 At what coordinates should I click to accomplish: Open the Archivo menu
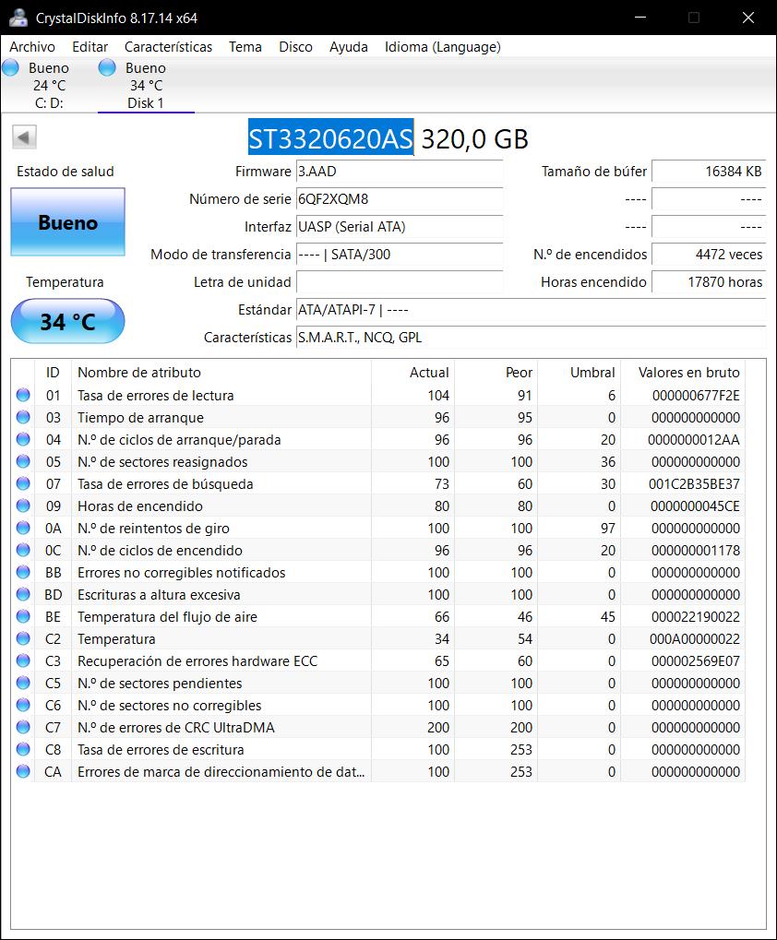[32, 47]
